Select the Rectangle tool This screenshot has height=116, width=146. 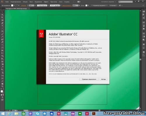(2, 31)
